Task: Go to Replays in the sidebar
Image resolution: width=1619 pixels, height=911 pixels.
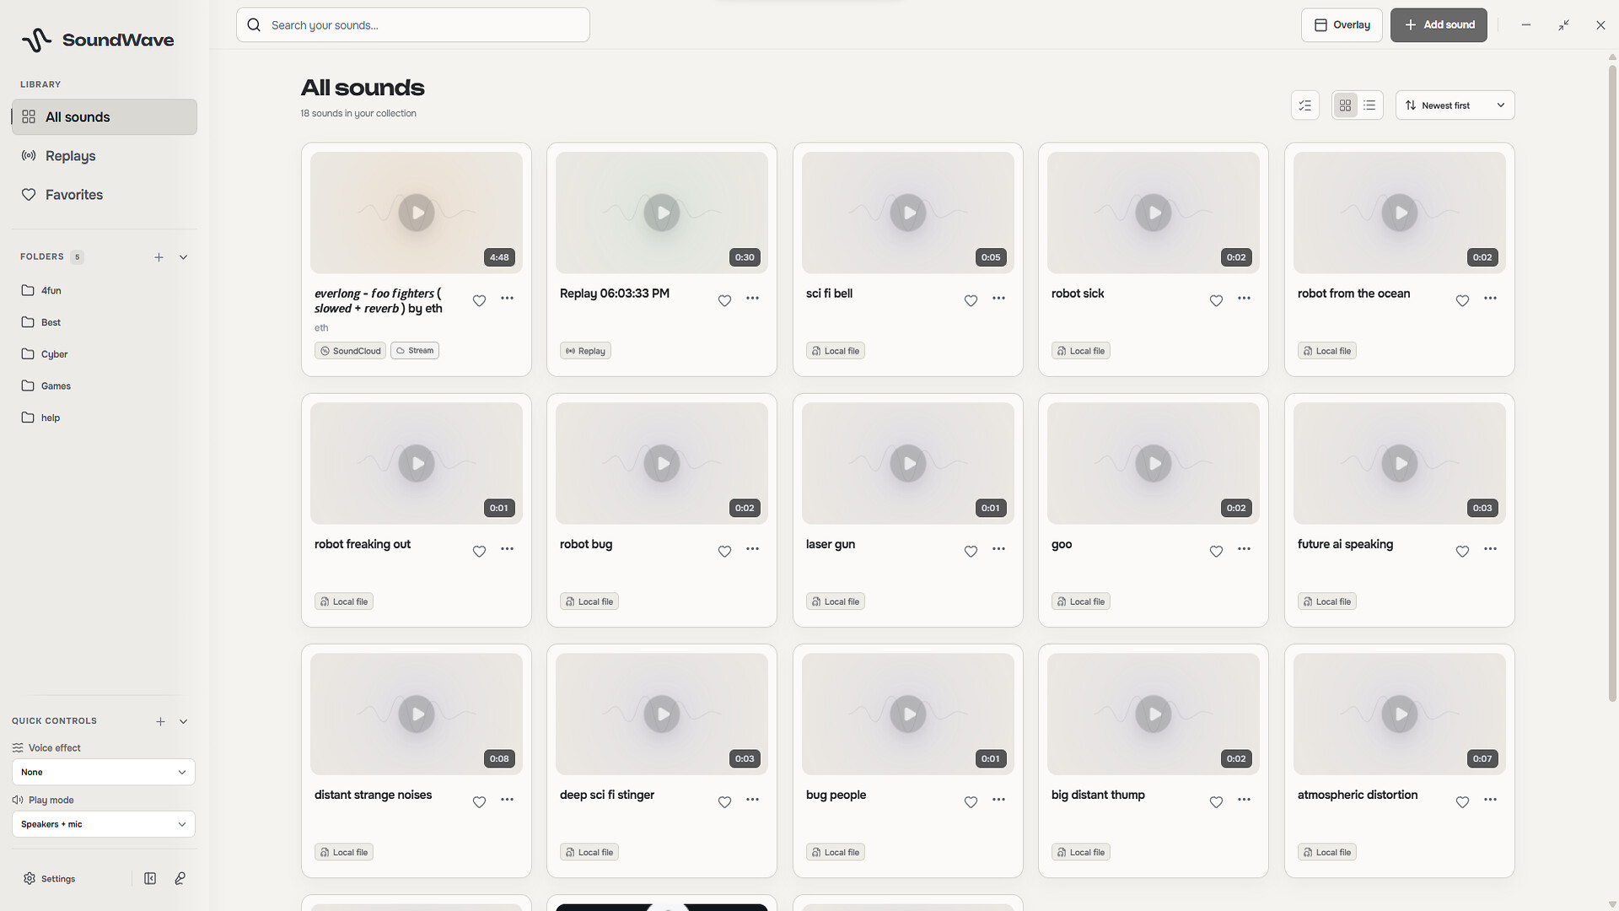Action: (105, 156)
